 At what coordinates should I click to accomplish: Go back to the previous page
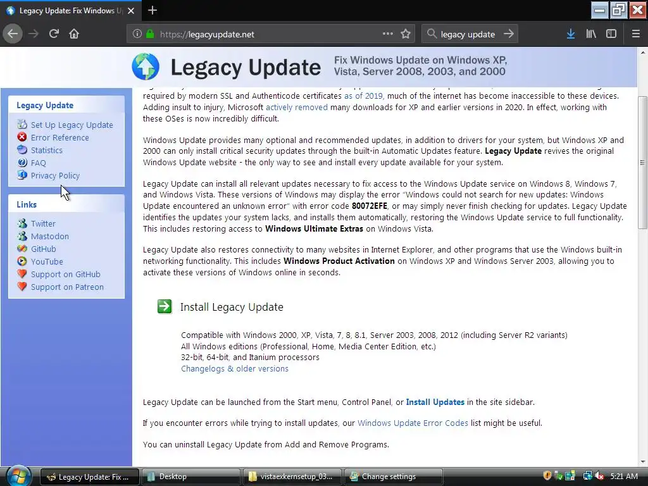[13, 34]
